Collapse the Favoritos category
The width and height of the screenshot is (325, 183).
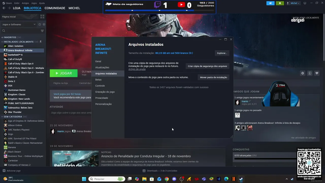[x=2, y=37]
